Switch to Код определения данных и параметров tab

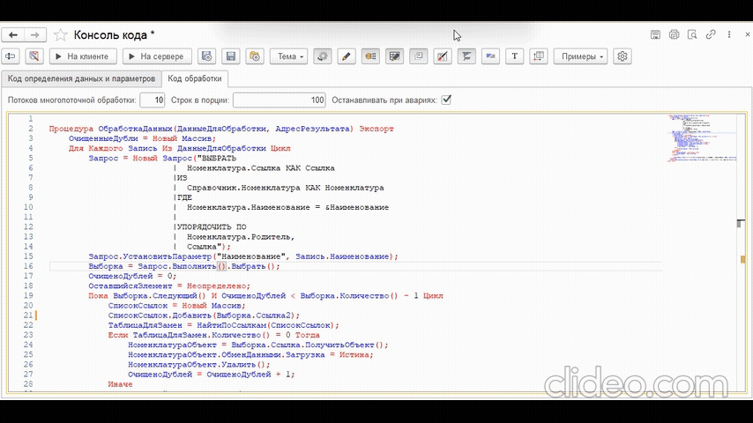click(81, 78)
